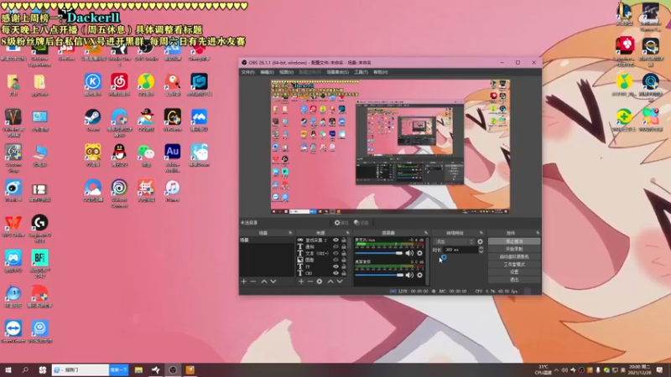Open the 编辑(E) menu in OBS
The width and height of the screenshot is (671, 377).
click(x=267, y=72)
